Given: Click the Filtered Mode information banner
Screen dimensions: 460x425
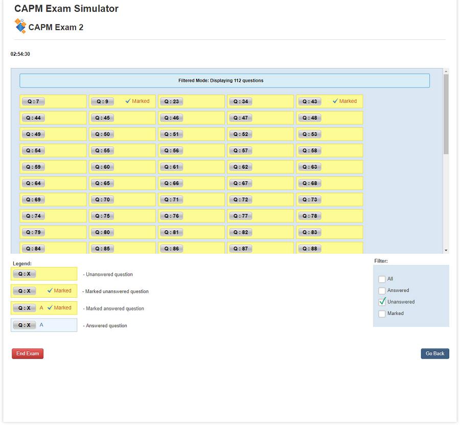Looking at the screenshot, I should click(x=224, y=81).
